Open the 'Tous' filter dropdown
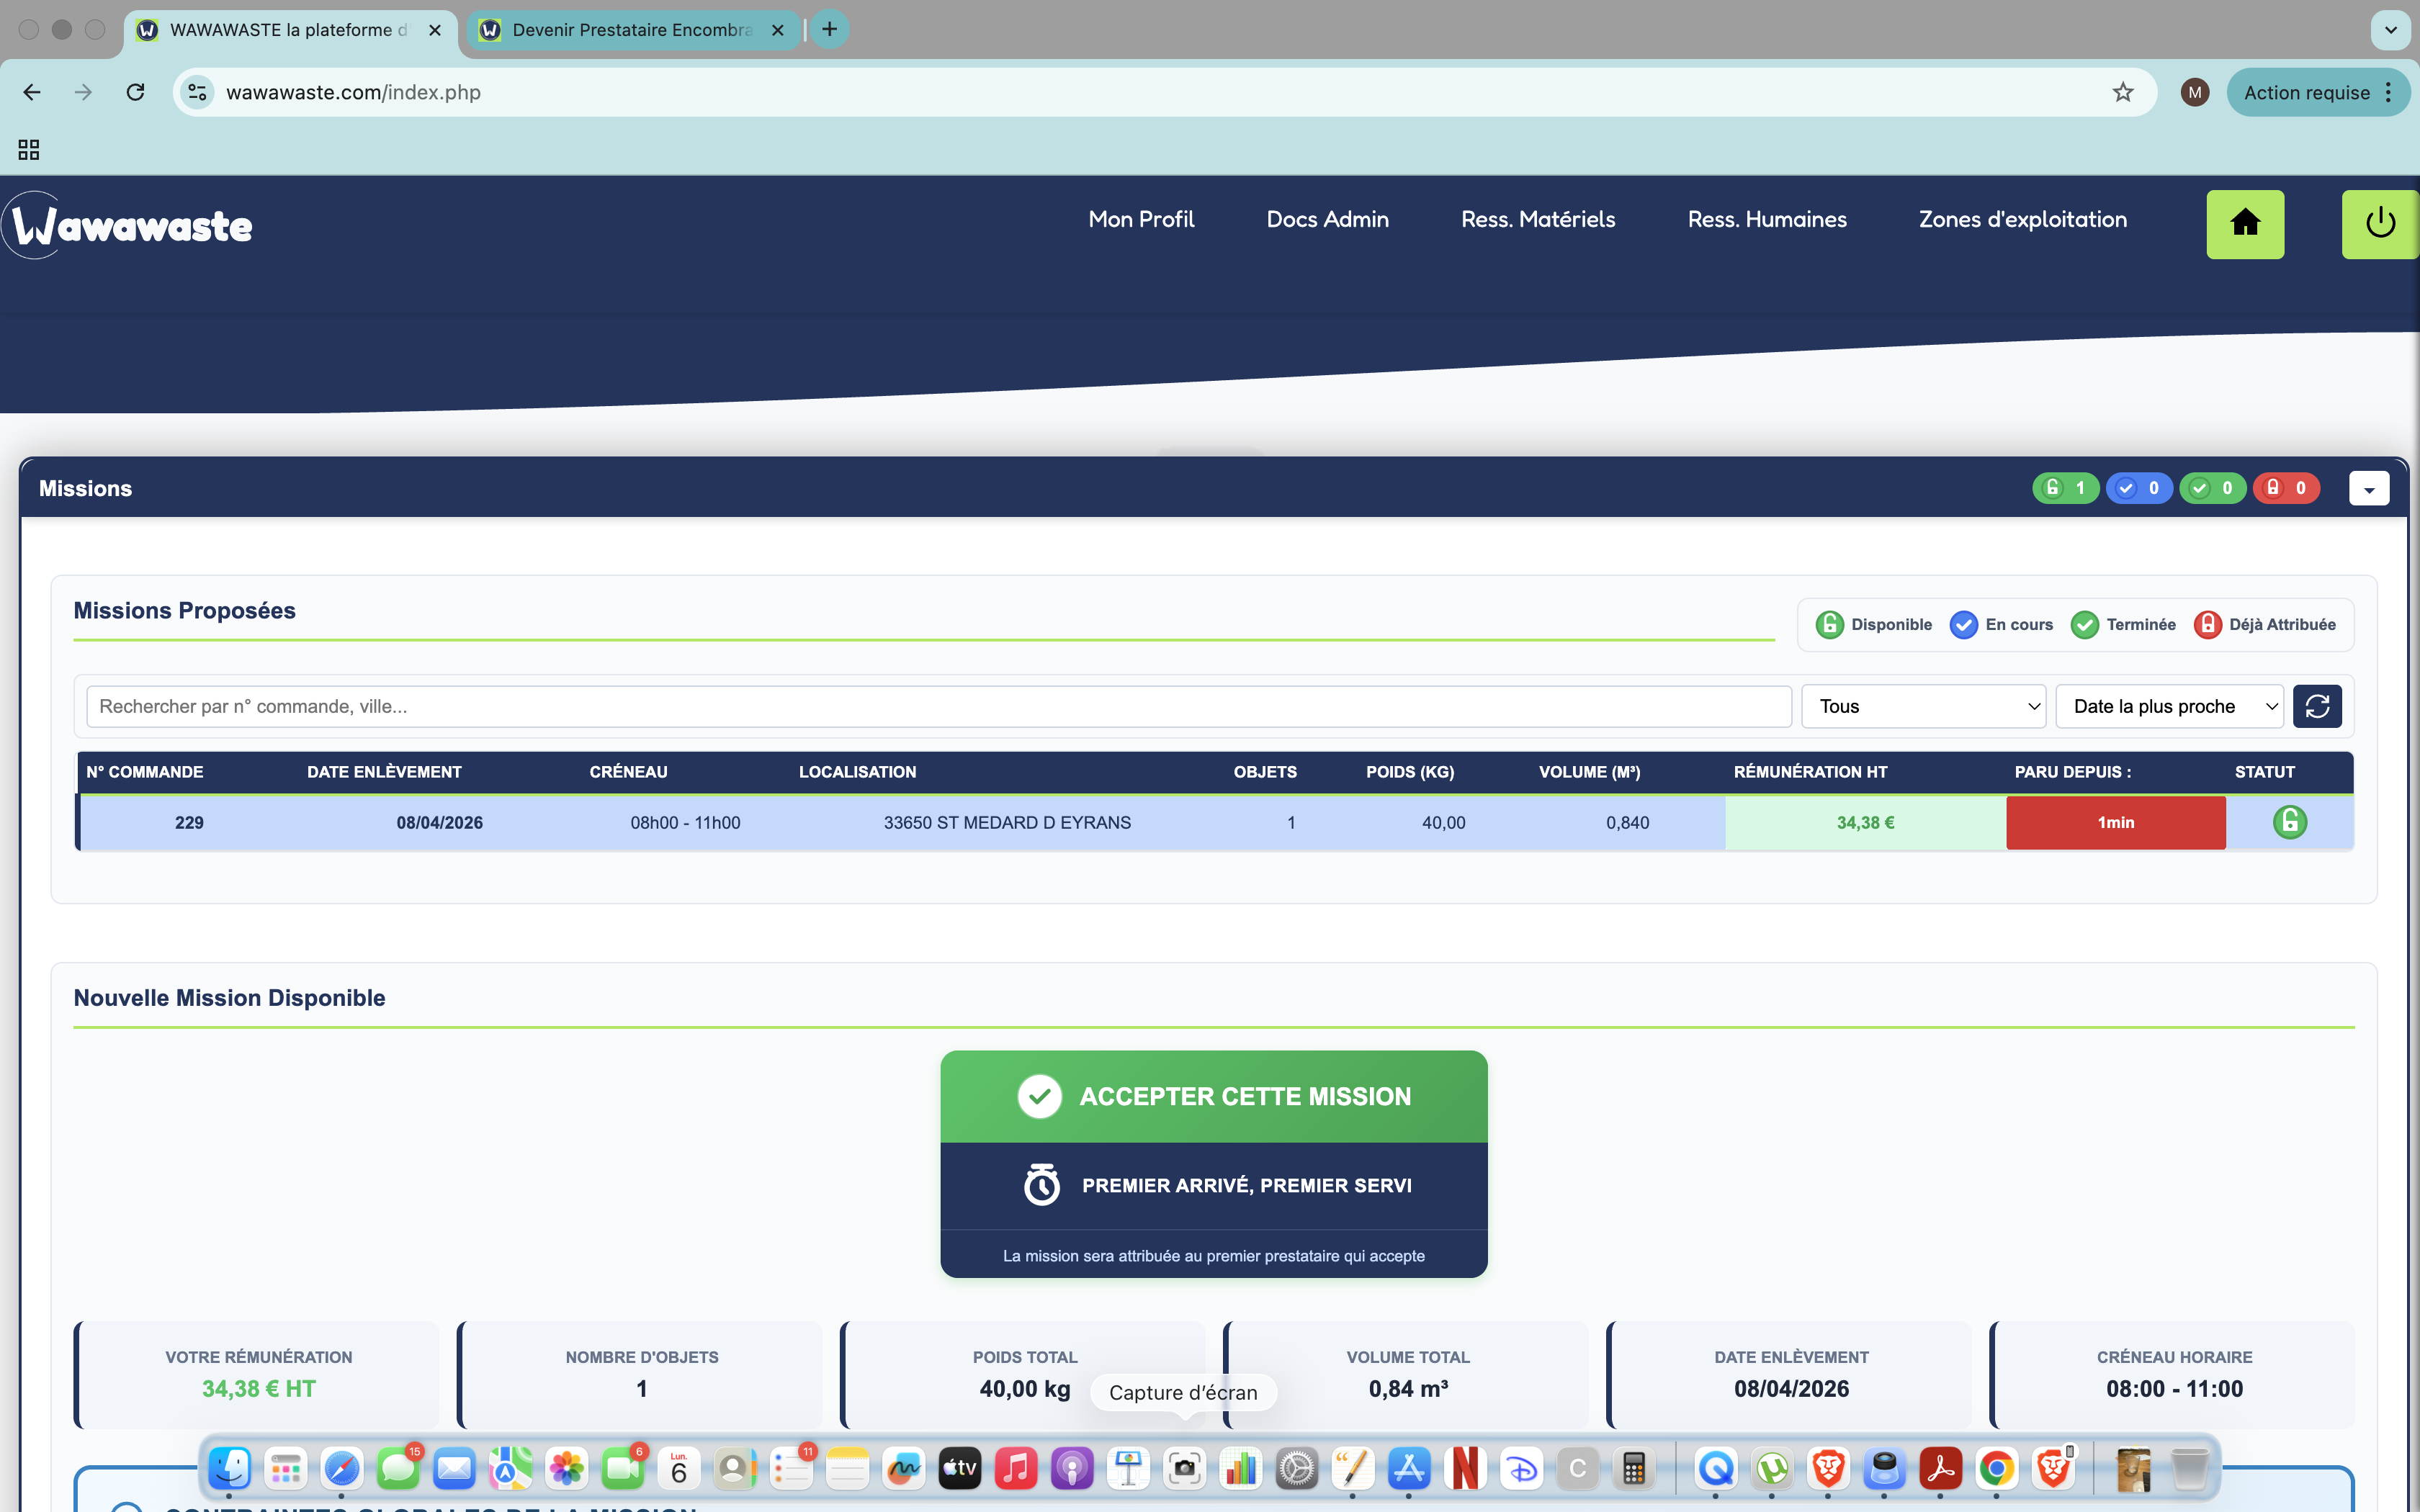 pyautogui.click(x=1922, y=705)
